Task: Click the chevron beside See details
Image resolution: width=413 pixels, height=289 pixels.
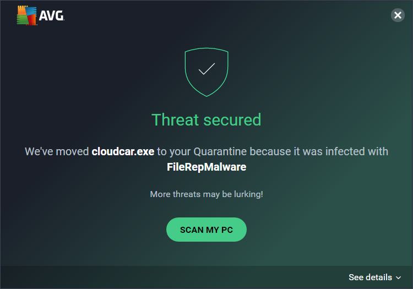Action: [399, 278]
